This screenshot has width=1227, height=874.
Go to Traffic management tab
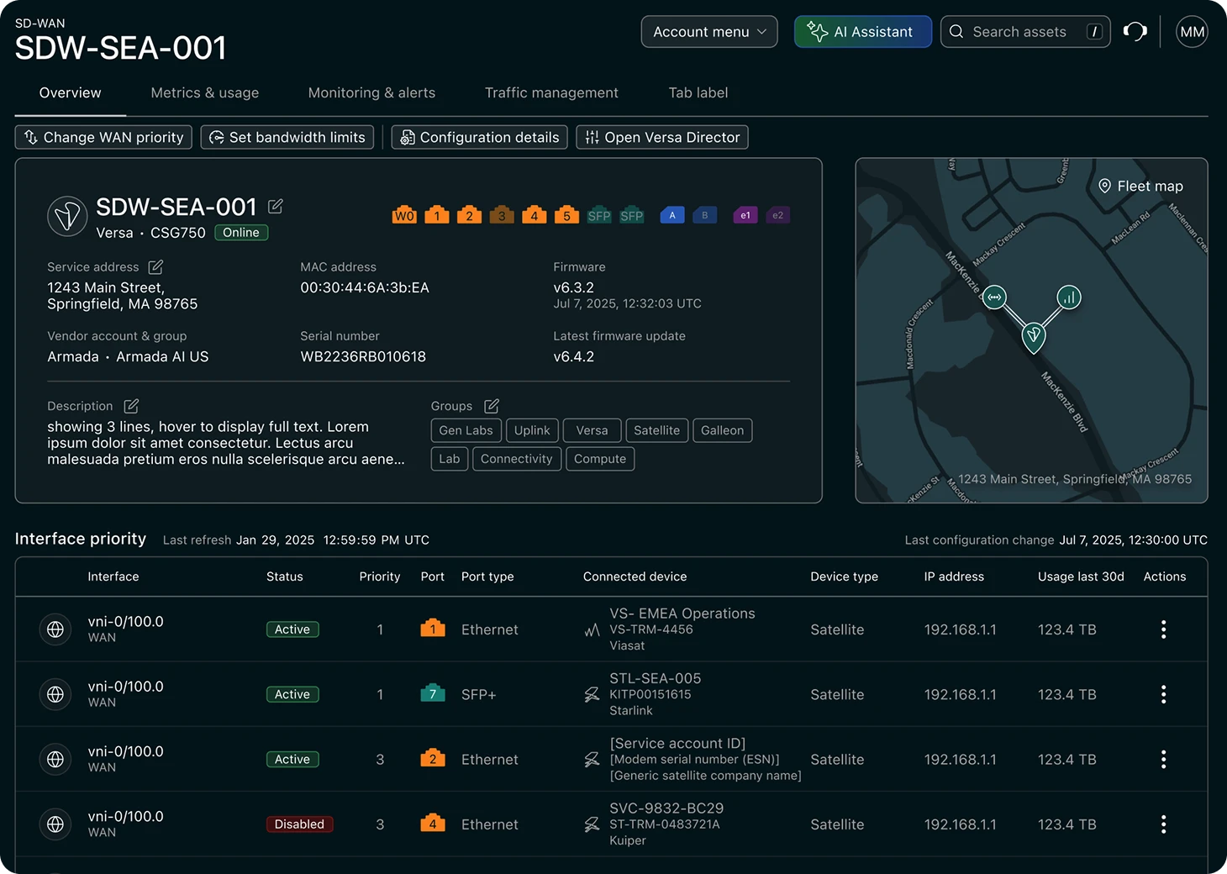click(551, 93)
